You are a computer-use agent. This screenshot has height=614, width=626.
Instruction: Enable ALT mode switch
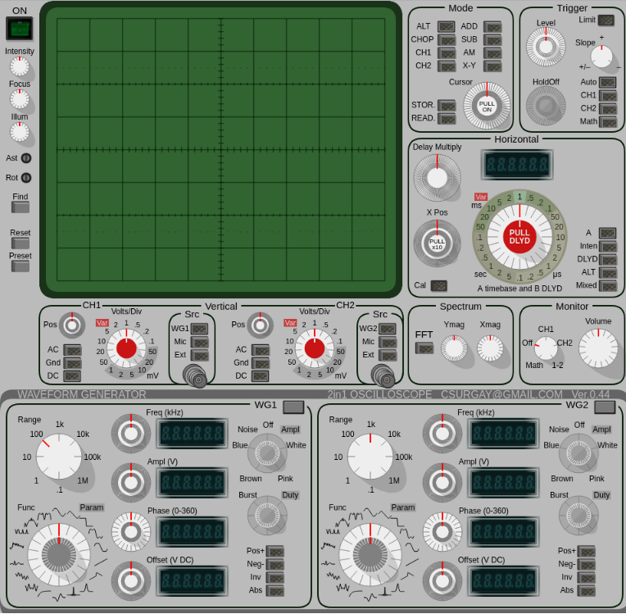[x=447, y=27]
